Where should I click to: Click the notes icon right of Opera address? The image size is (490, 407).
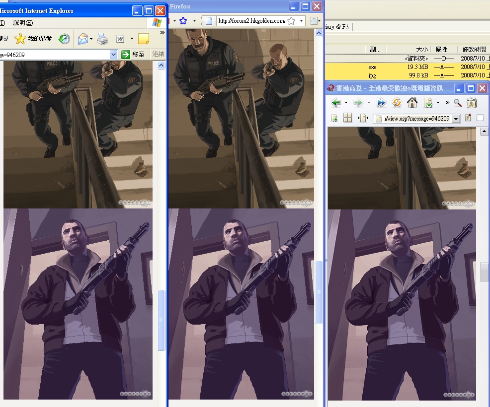(468, 118)
